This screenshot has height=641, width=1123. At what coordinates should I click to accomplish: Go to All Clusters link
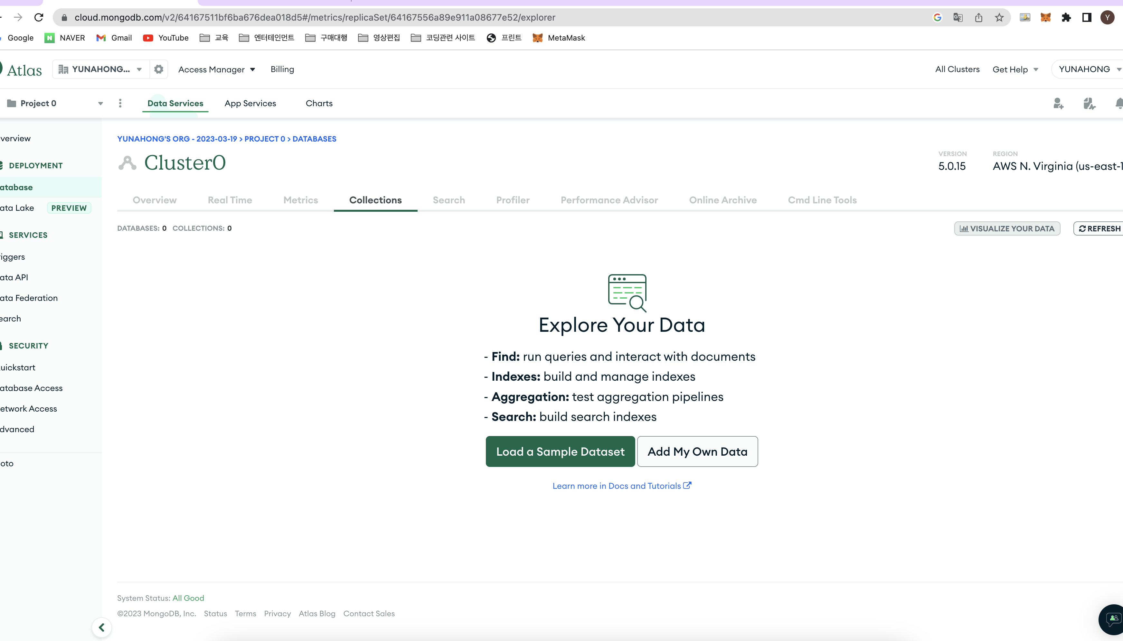958,69
